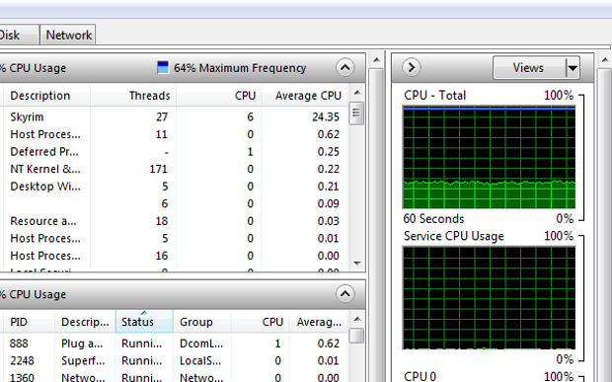Sort services by Averag... column header
This screenshot has height=382, width=612.
319,322
